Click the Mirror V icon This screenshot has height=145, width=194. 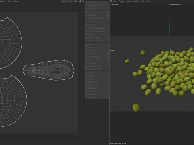86,48
